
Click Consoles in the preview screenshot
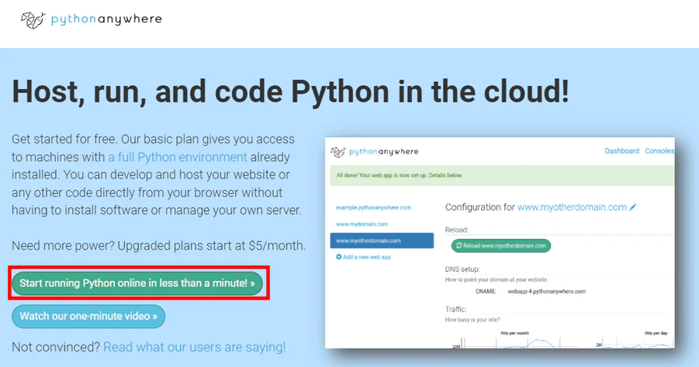coord(659,151)
